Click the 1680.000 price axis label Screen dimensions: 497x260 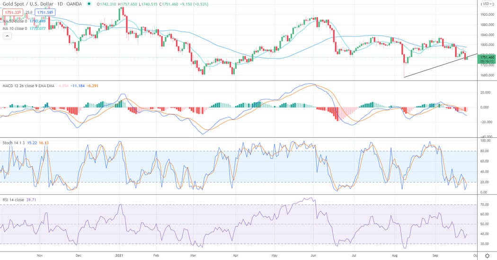click(488, 75)
